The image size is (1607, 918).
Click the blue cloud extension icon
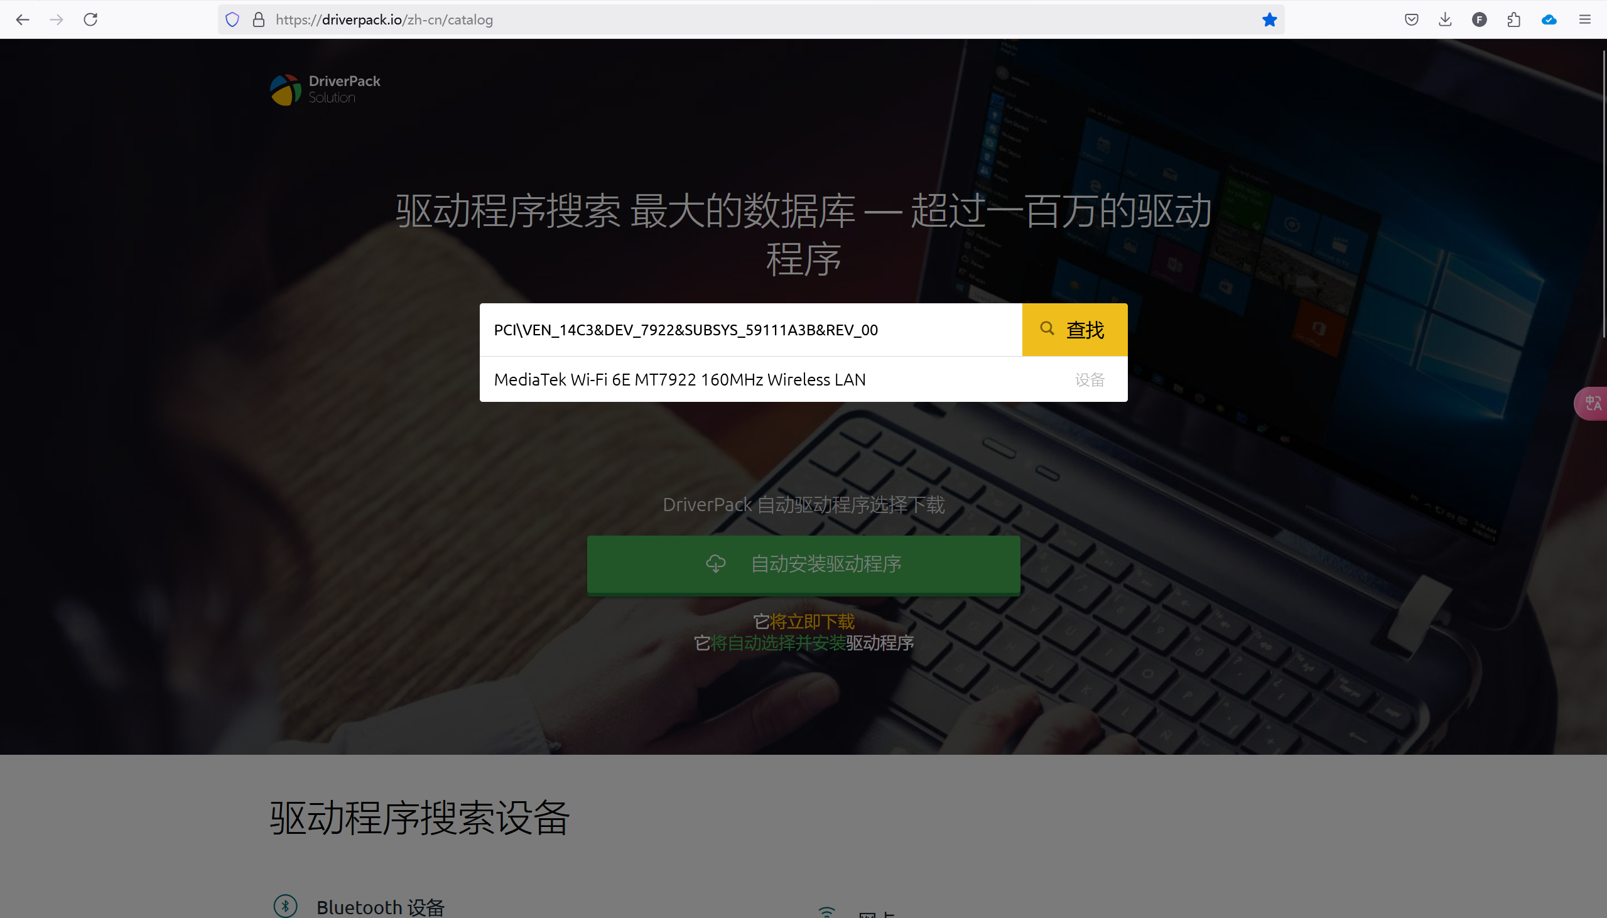pos(1549,19)
